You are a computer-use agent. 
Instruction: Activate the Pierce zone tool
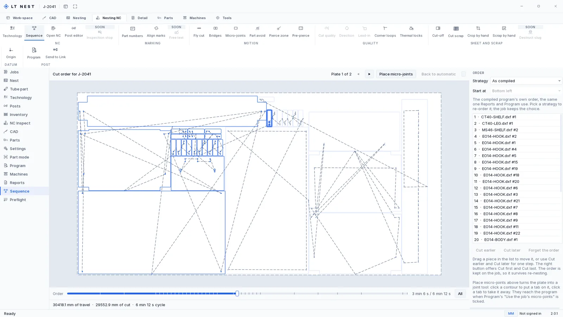coord(279,32)
